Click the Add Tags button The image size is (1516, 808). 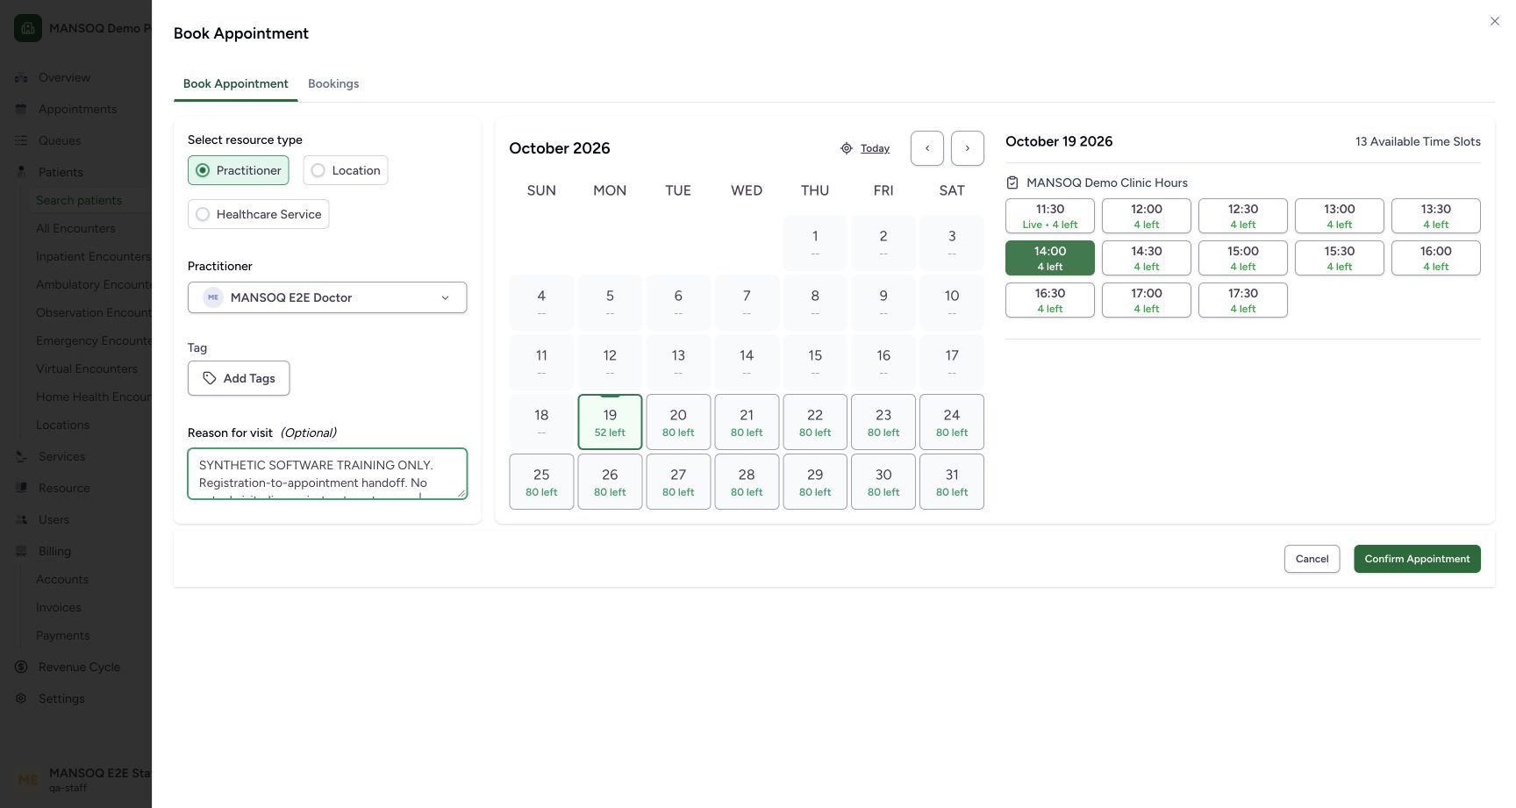(x=239, y=378)
